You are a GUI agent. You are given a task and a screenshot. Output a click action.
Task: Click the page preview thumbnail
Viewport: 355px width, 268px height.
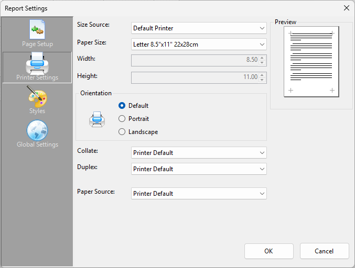pyautogui.click(x=311, y=61)
